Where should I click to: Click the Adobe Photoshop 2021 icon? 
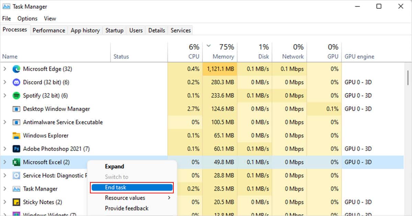17,149
